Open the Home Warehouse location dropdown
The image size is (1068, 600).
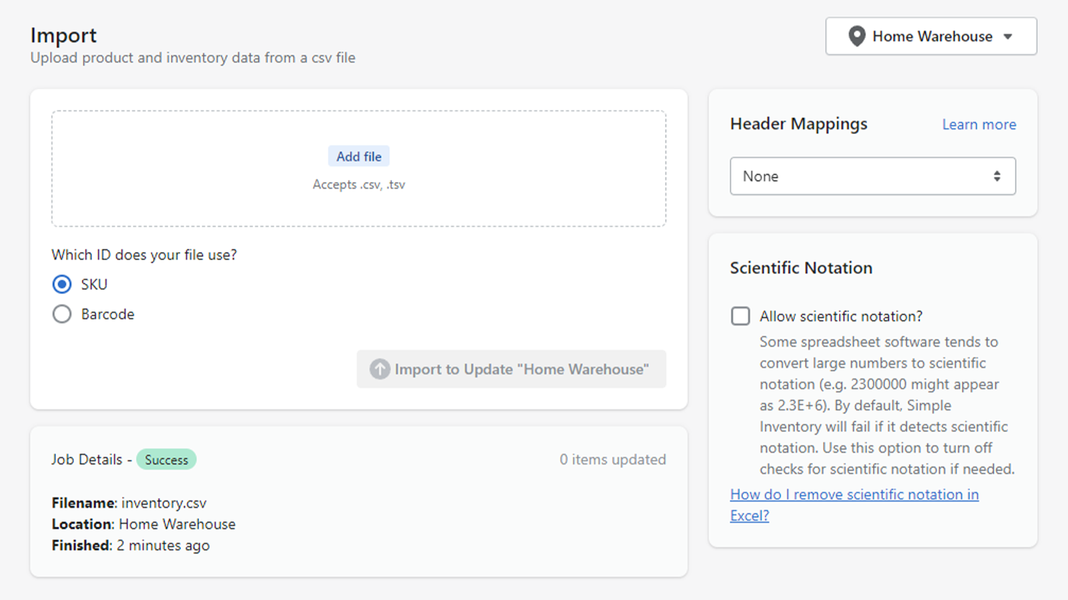(x=931, y=36)
